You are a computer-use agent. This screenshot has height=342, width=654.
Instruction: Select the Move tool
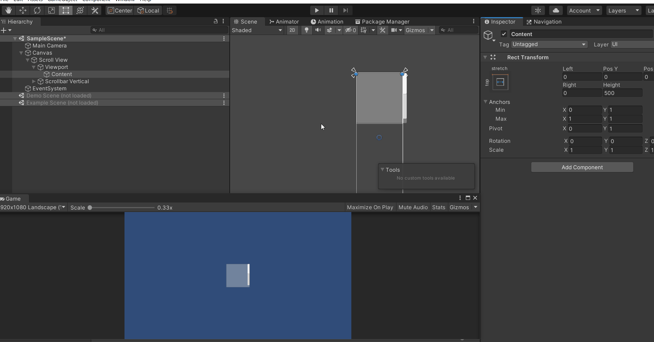[x=23, y=10]
